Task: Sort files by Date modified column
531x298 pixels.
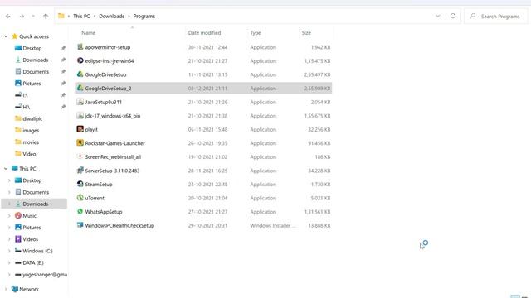Action: [x=204, y=33]
